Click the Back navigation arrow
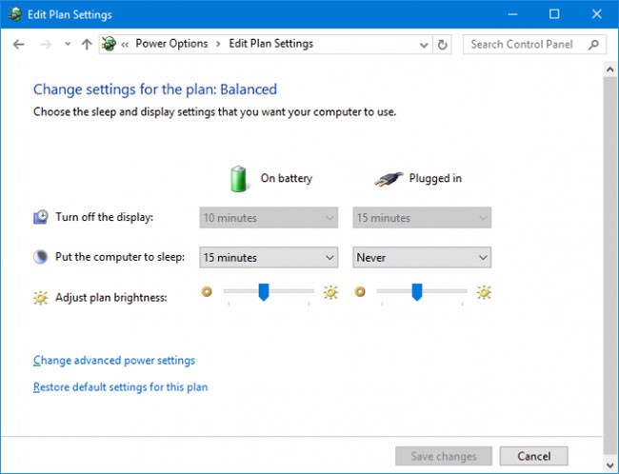 point(19,44)
